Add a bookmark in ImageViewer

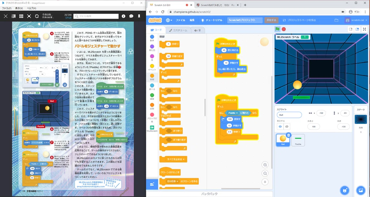click(x=139, y=16)
